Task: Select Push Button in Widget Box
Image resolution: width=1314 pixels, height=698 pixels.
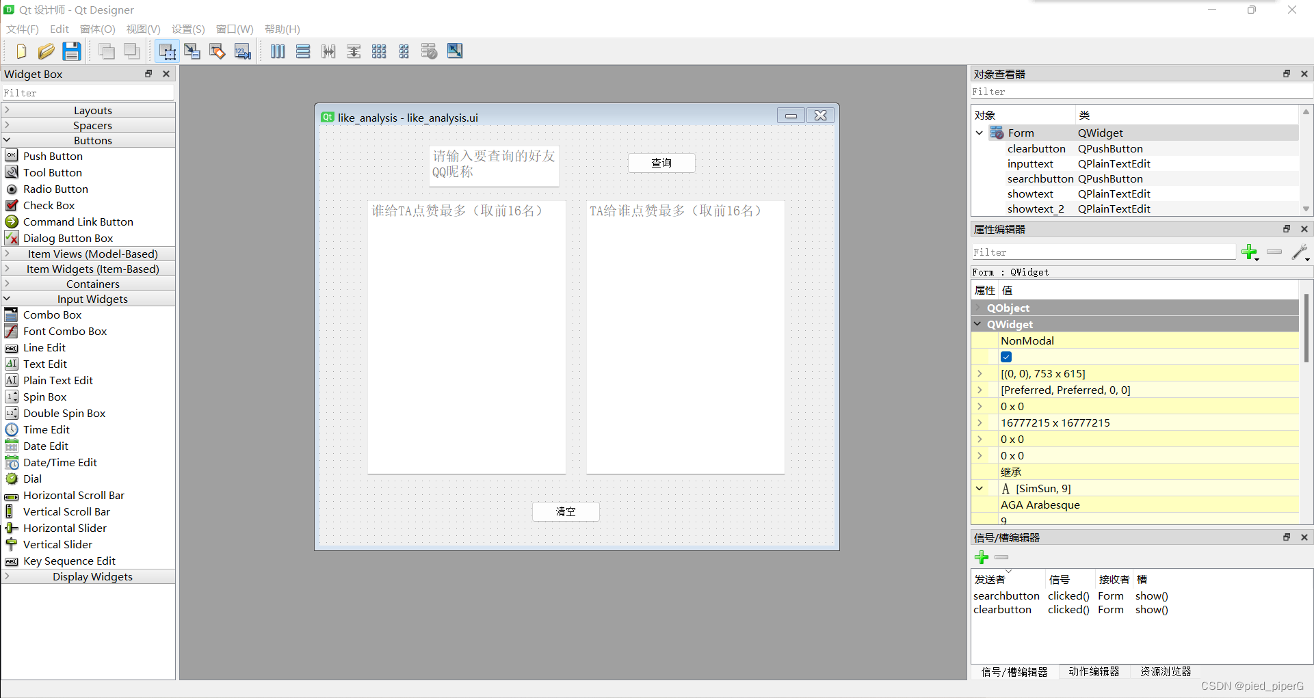Action: (53, 156)
